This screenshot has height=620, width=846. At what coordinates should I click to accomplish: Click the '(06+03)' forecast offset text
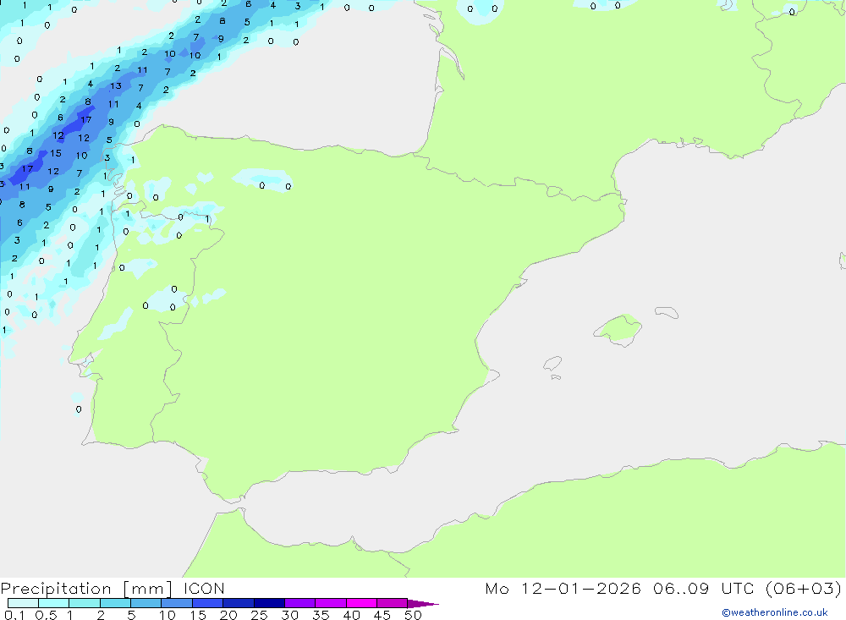point(804,589)
